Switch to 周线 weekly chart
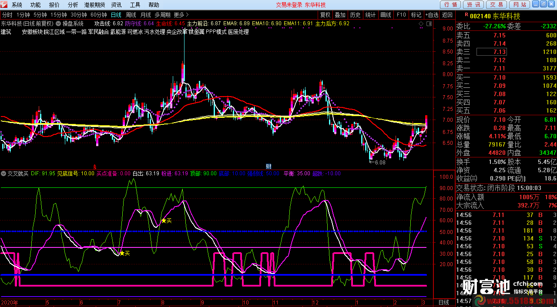 click(x=131, y=15)
